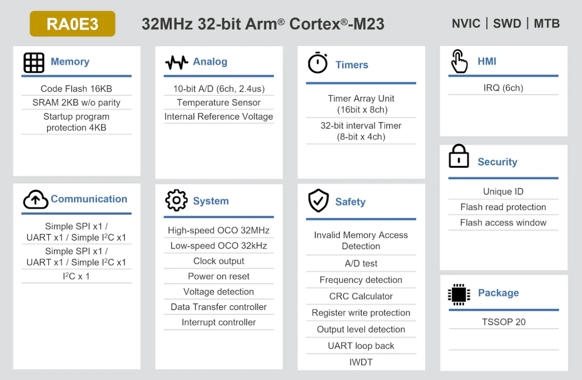Viewport: 582px width, 380px height.
Task: Click the Analog waveform icon
Action: coord(177,62)
